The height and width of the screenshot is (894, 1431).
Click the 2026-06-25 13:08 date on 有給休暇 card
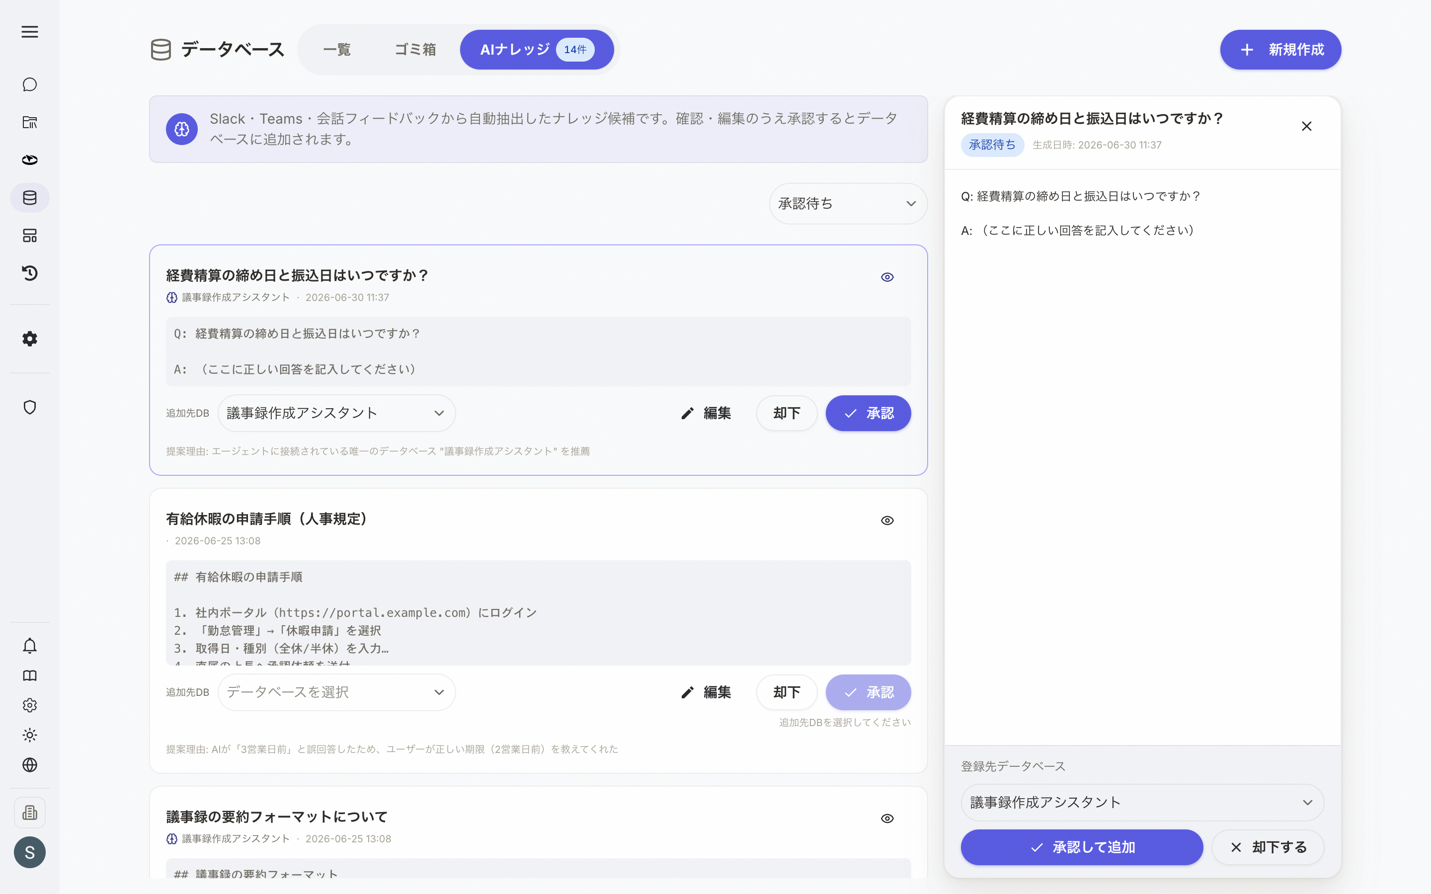click(218, 541)
